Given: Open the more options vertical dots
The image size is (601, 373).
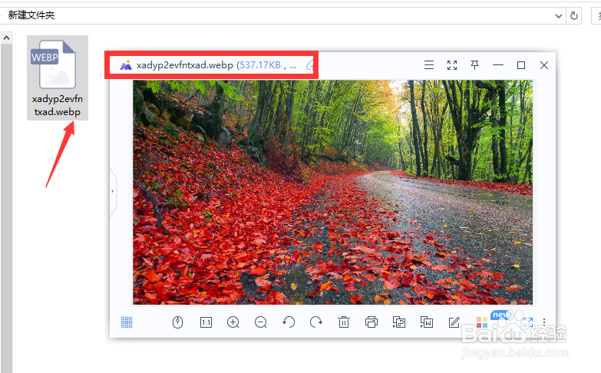Looking at the screenshot, I should pyautogui.click(x=544, y=322).
